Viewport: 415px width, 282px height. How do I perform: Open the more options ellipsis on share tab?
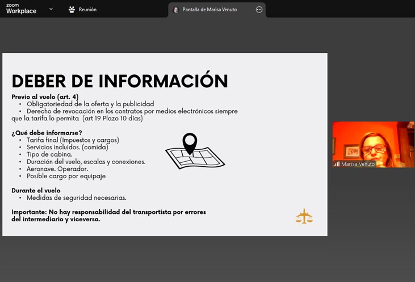[x=259, y=10]
